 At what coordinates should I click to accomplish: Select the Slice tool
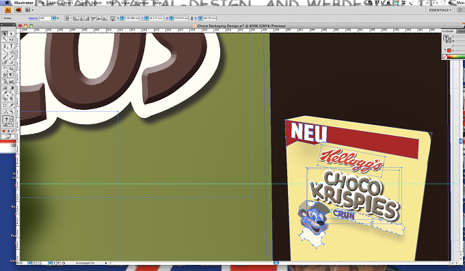[x=11, y=105]
